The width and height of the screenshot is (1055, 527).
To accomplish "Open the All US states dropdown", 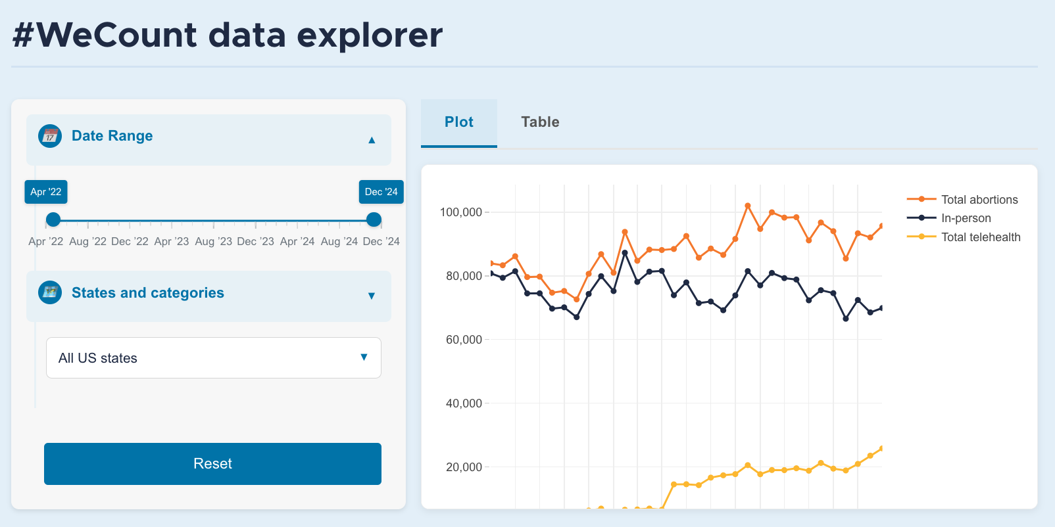I will (214, 357).
